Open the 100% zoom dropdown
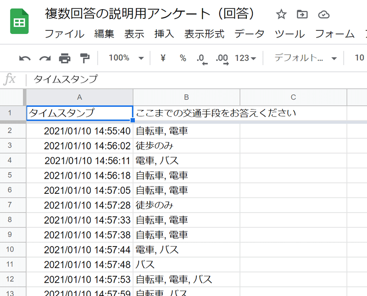This screenshot has height=296, width=367. (x=126, y=58)
